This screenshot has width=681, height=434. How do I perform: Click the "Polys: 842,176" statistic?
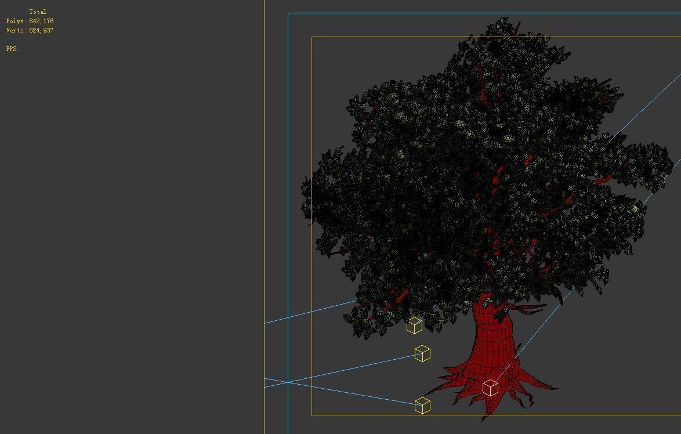click(30, 21)
